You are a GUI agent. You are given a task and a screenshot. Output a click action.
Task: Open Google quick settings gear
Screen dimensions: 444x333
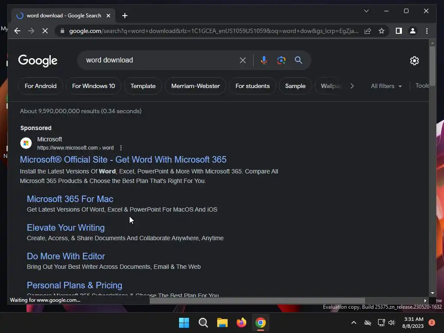click(414, 60)
